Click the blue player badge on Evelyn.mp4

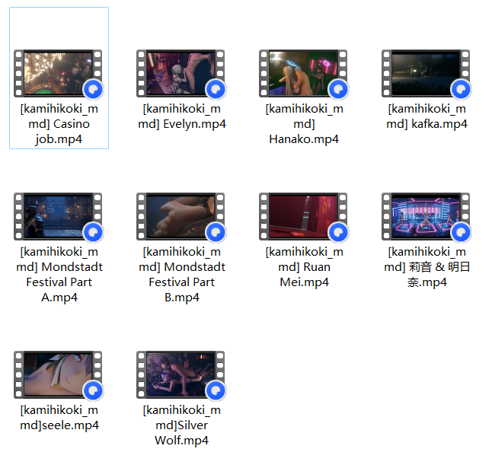pos(216,89)
